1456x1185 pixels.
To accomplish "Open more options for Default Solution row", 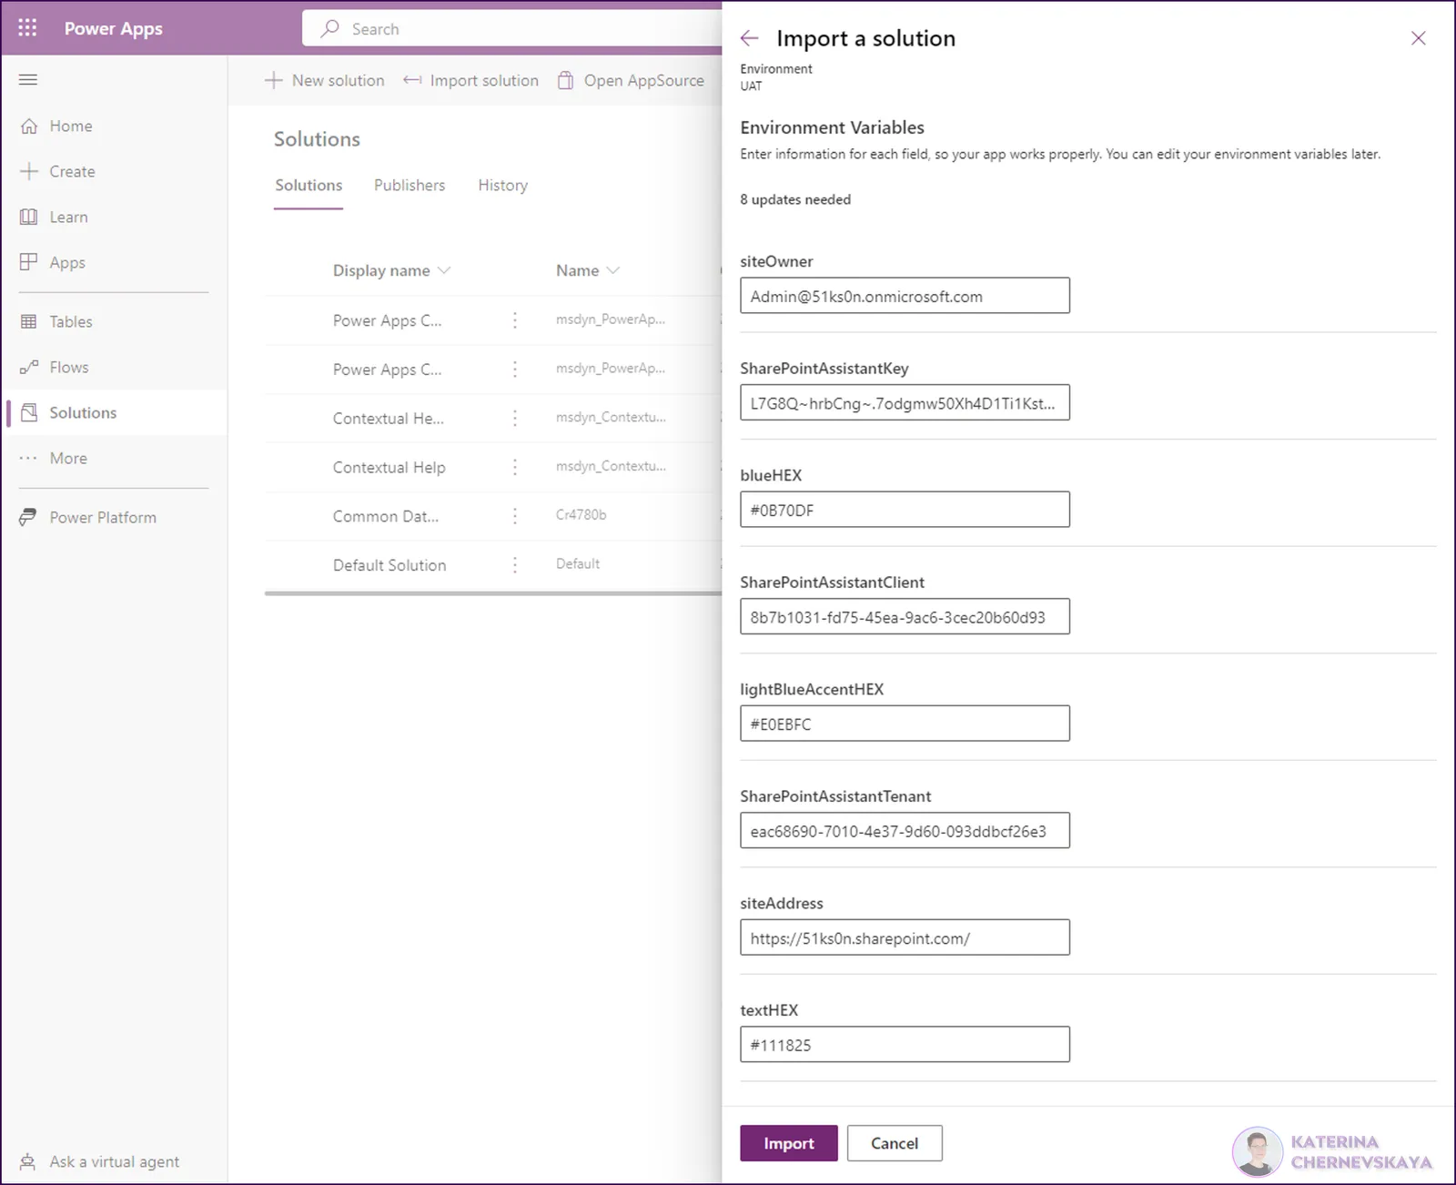I will (515, 565).
